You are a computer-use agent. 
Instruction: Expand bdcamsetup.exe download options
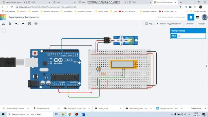[x=59, y=109]
